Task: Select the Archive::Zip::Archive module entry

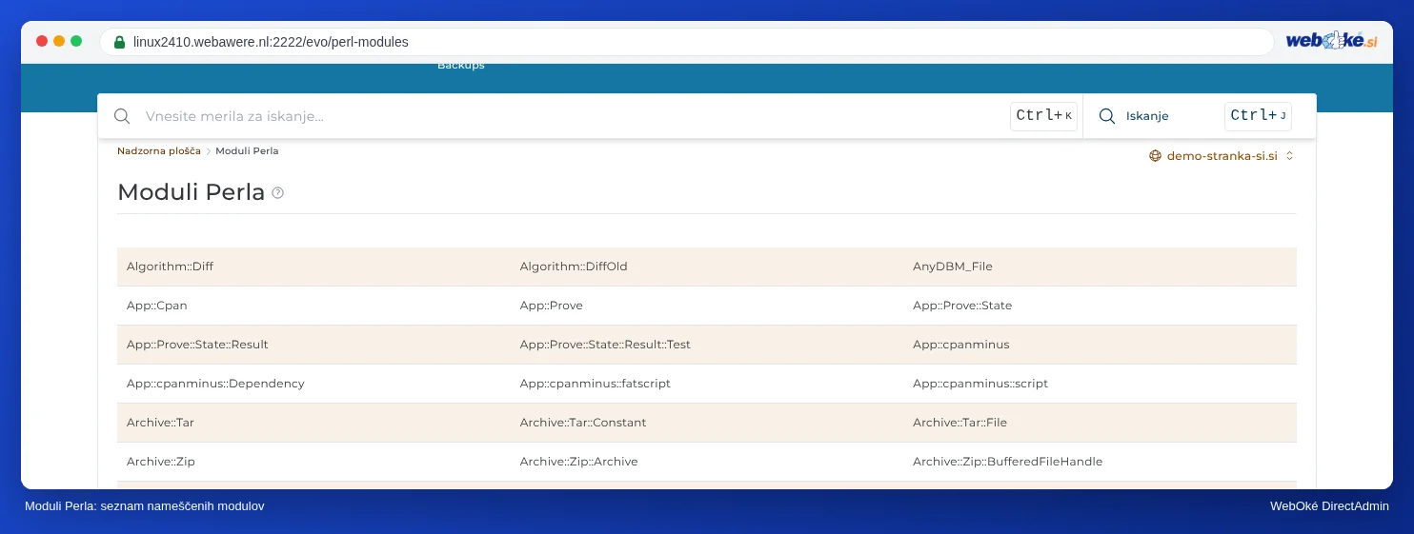Action: (x=578, y=462)
